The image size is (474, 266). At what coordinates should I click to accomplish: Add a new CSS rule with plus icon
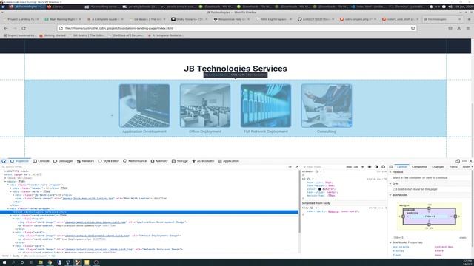(362, 167)
